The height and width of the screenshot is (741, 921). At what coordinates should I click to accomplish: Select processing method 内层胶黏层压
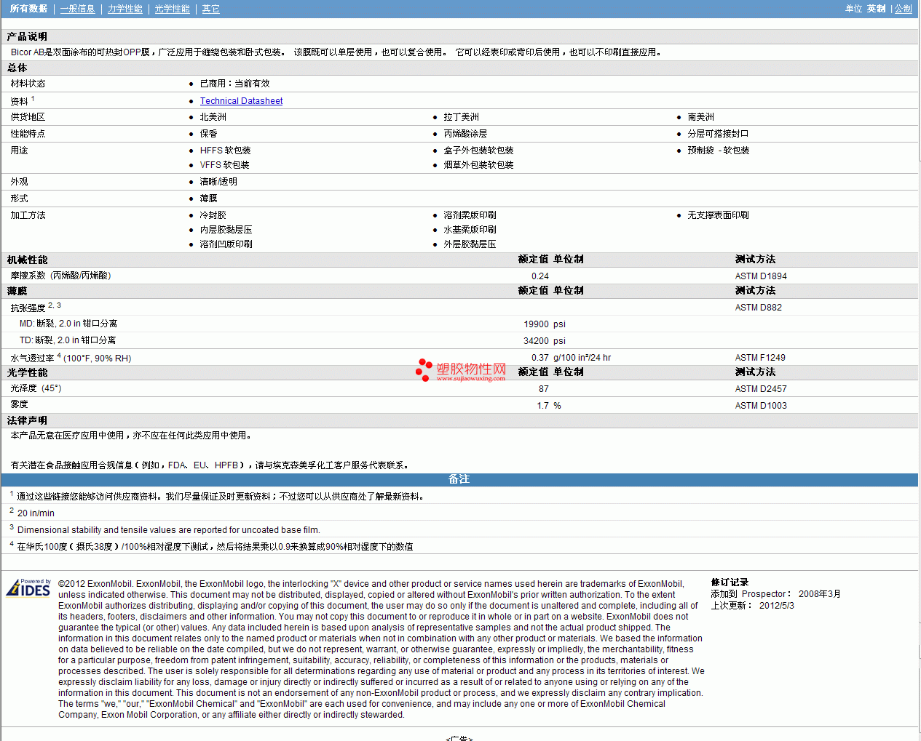coord(226,230)
